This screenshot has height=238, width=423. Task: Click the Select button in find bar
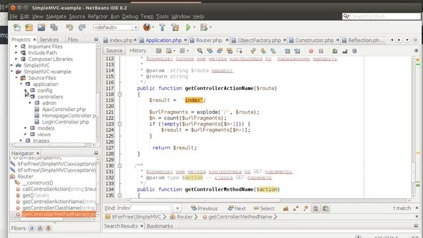point(264,208)
